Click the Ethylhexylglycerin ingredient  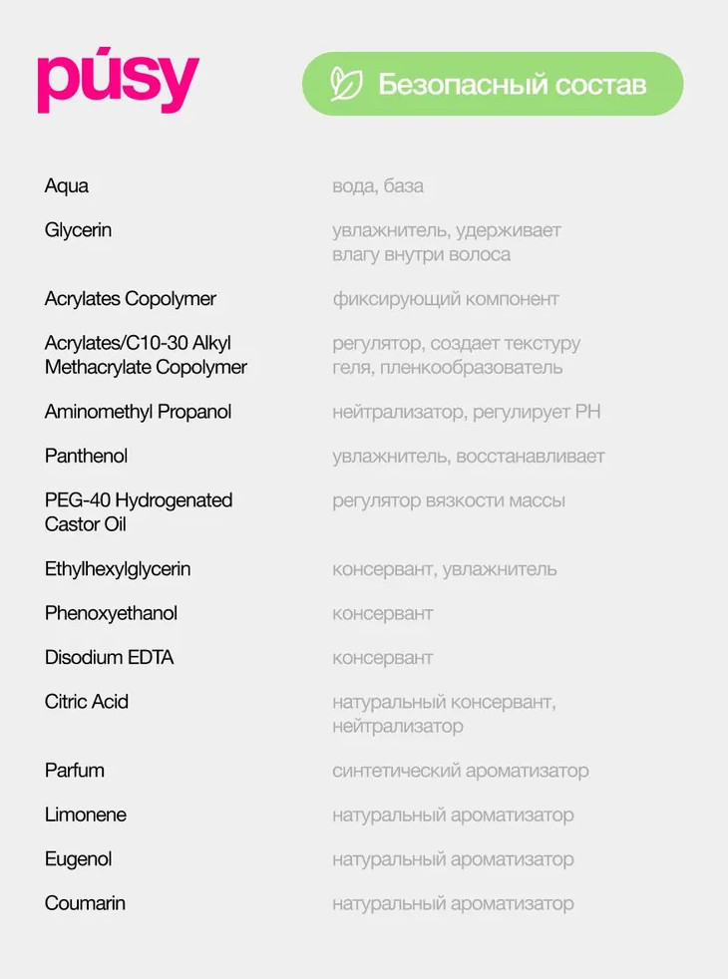pos(118,569)
